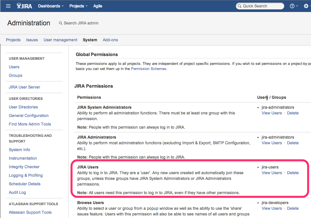Delete jira-administrators from JIRA Administrators permission

pyautogui.click(x=293, y=143)
